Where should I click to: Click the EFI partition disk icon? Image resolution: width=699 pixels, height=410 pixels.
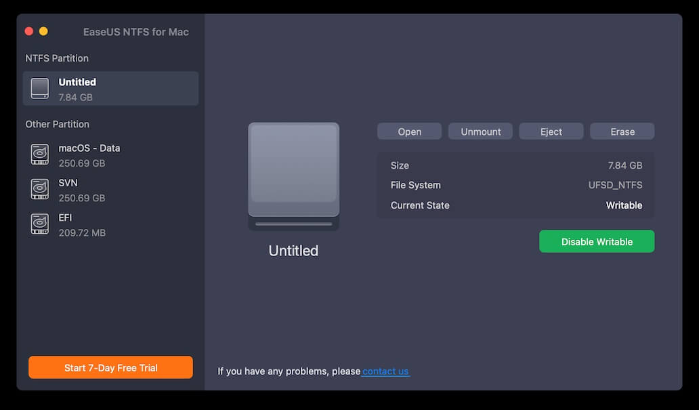(40, 224)
